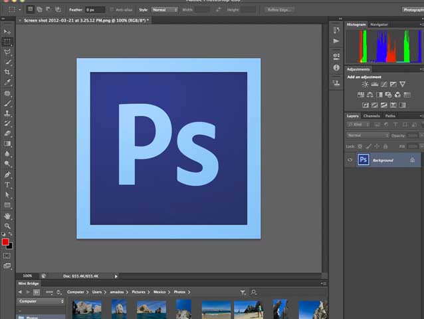
Task: Toggle Add to selection mode
Action: pyautogui.click(x=39, y=9)
